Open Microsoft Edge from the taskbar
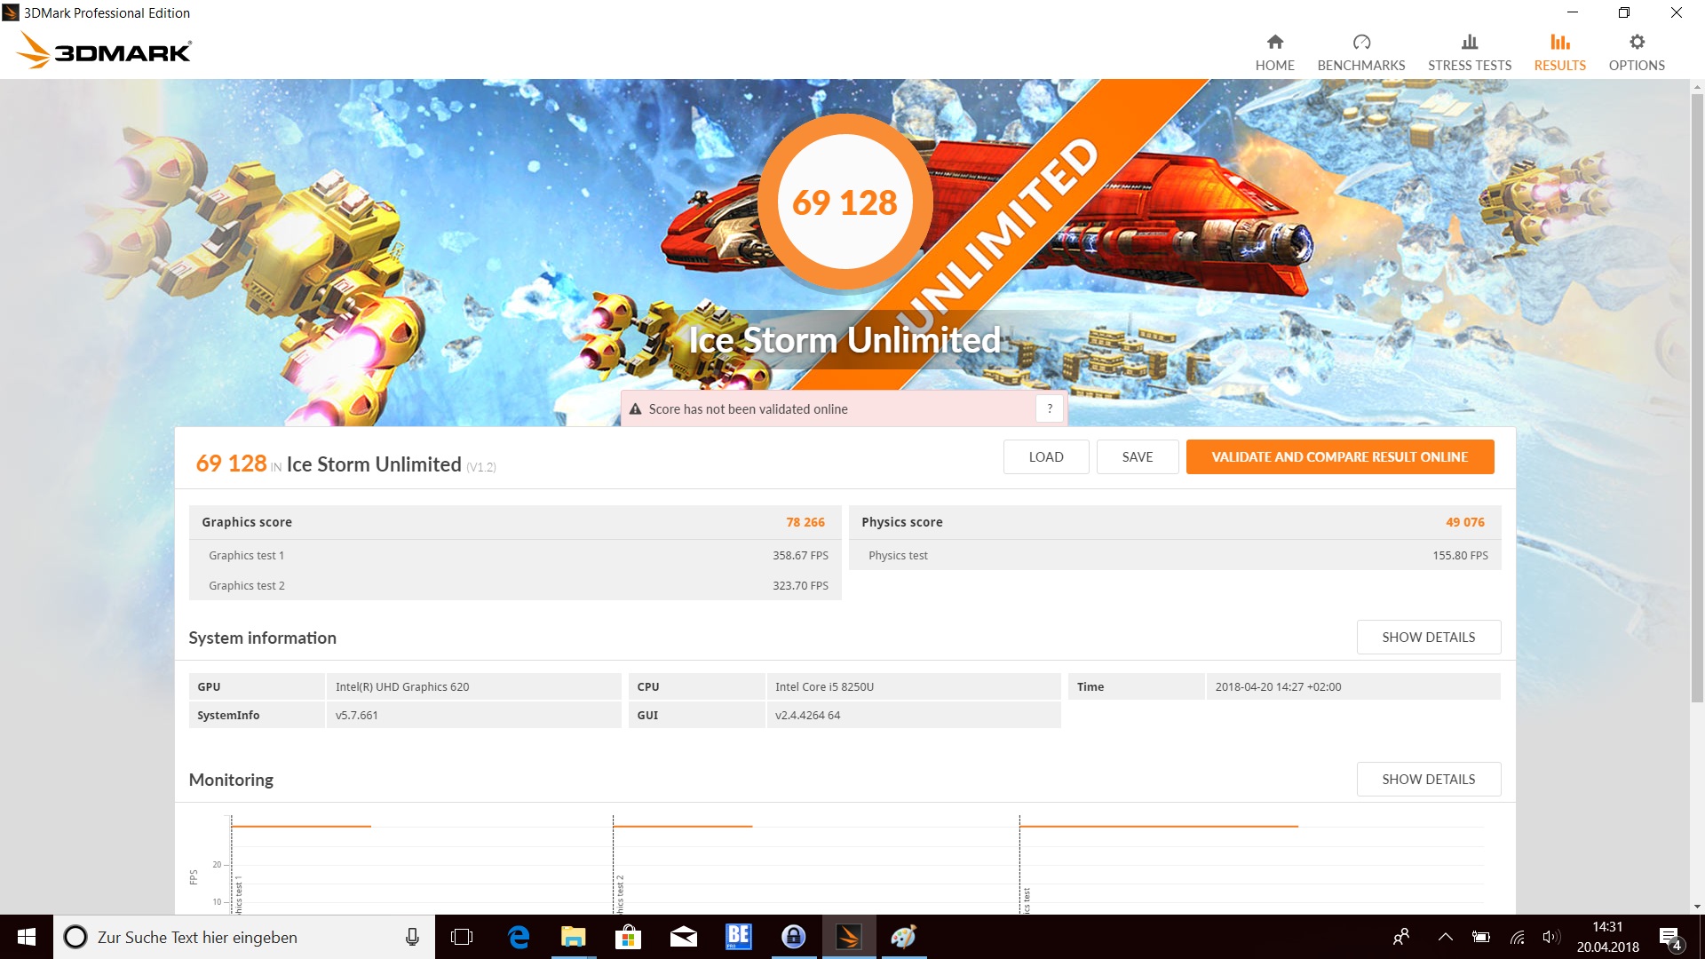Screen dimensions: 1705x959 click(x=518, y=937)
